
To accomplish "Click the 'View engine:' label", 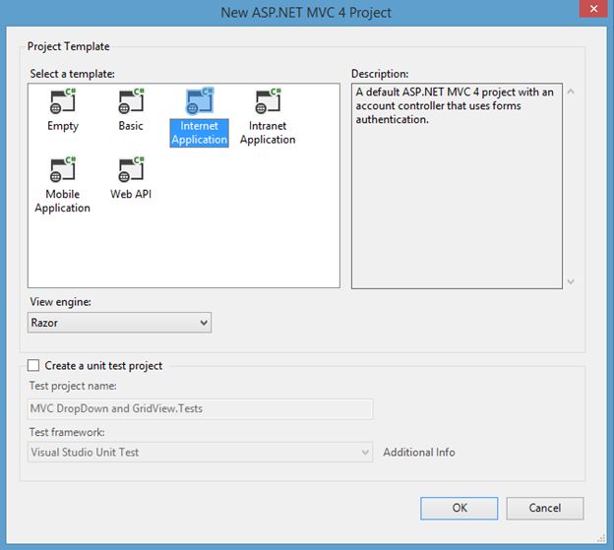I will coord(60,302).
